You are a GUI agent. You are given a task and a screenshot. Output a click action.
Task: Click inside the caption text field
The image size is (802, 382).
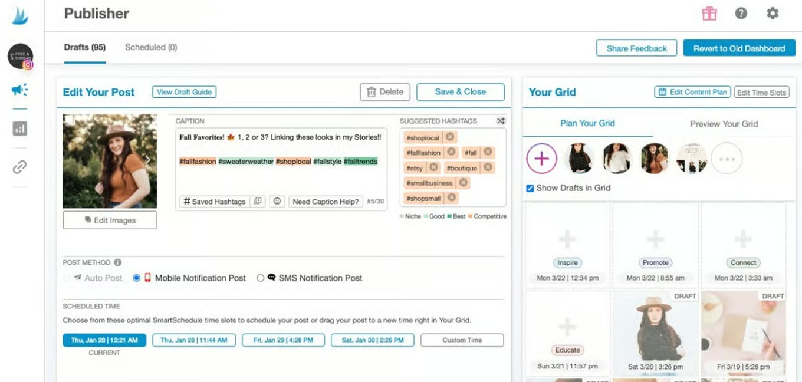pos(281,178)
